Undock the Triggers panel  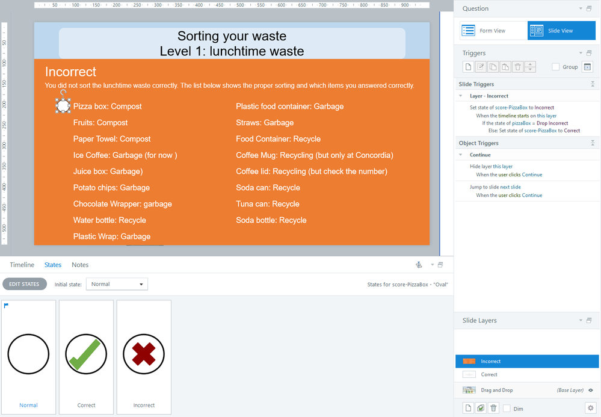[589, 53]
